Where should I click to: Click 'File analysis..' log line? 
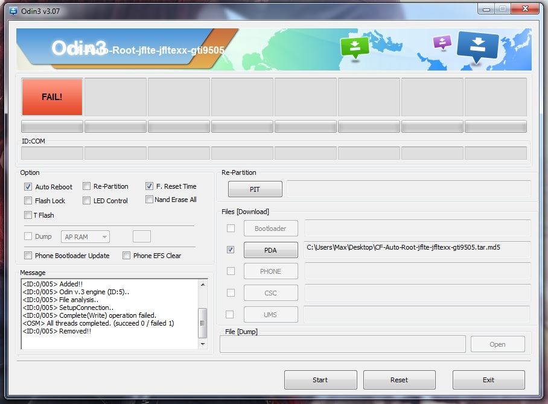pyautogui.click(x=60, y=300)
